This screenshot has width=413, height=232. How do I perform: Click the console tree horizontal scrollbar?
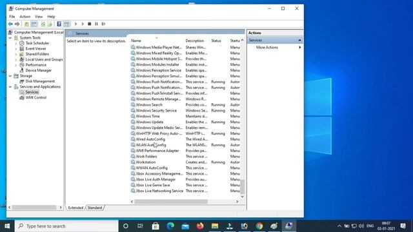pyautogui.click(x=35, y=208)
